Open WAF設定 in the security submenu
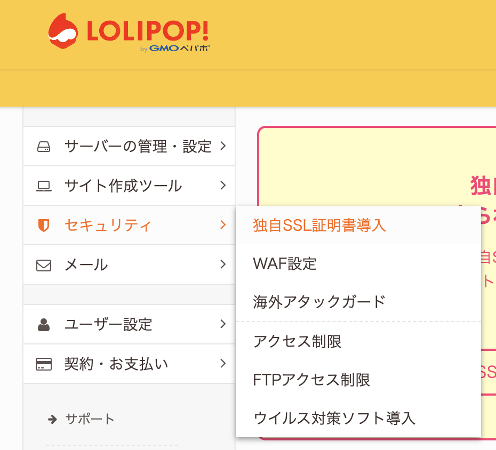 pos(285,263)
